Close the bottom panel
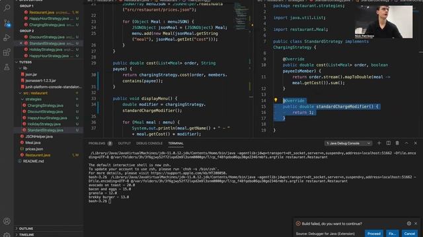 pyautogui.click(x=416, y=144)
